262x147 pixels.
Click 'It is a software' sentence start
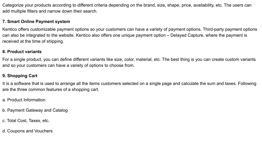tap(16, 83)
